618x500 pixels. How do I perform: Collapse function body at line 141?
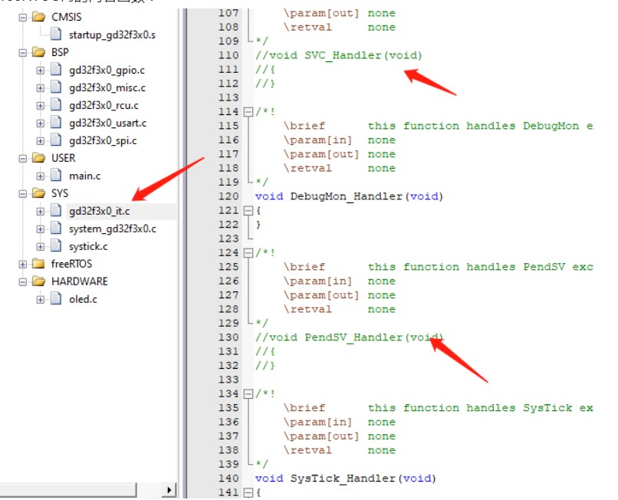248,492
